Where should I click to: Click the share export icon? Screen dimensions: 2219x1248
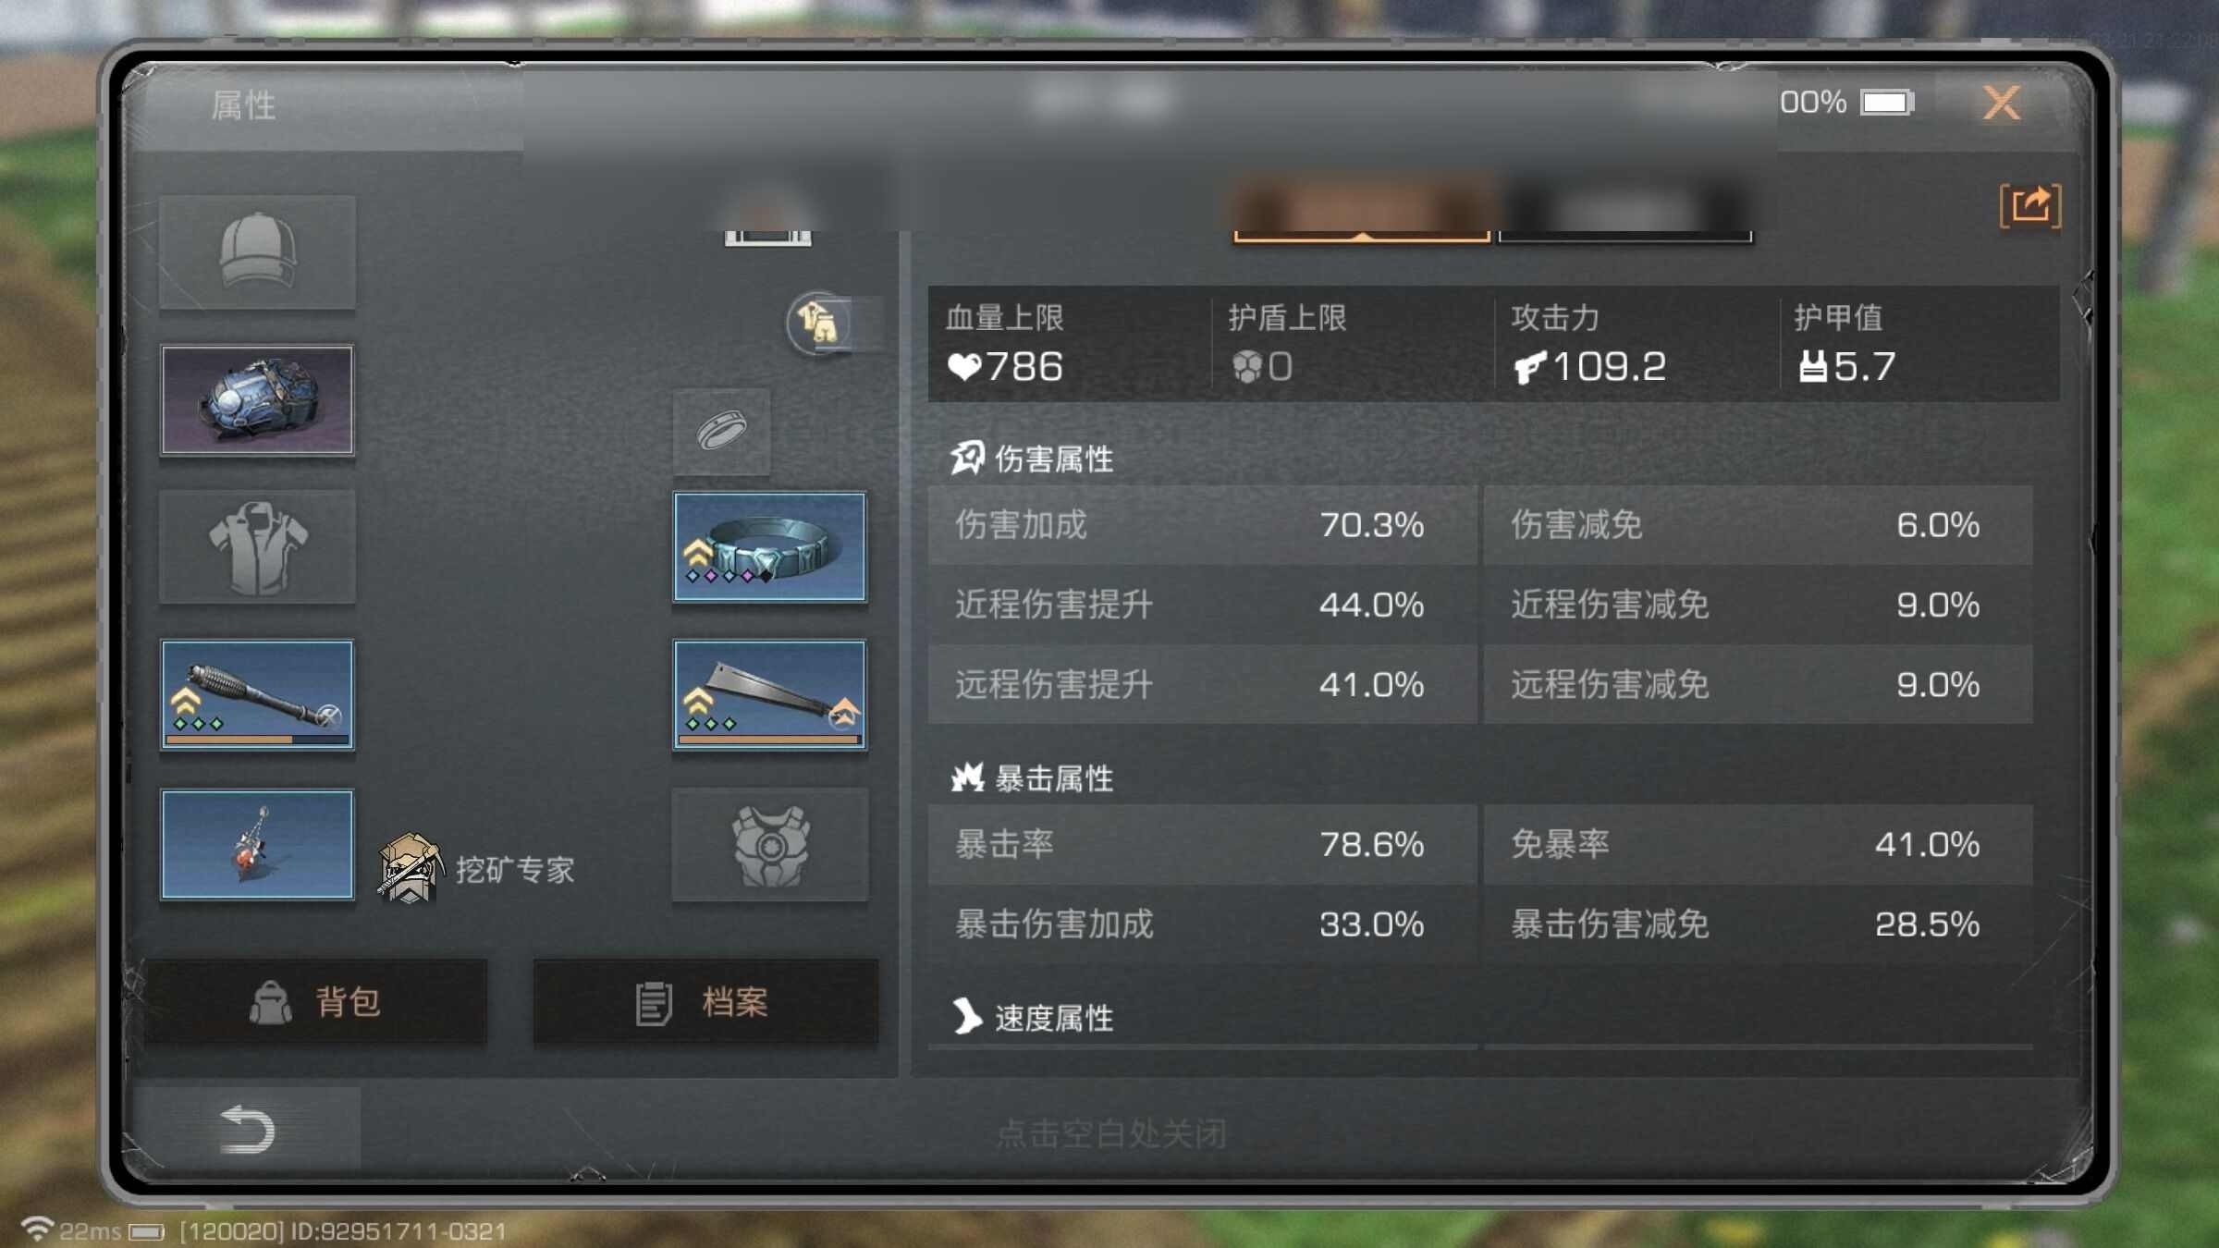coord(2030,205)
